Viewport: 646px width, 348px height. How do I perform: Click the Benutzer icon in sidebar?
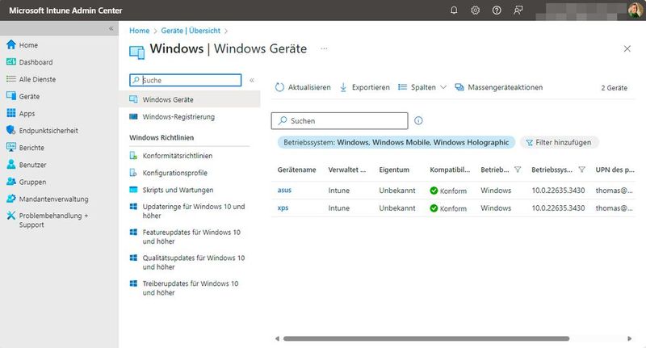click(11, 165)
